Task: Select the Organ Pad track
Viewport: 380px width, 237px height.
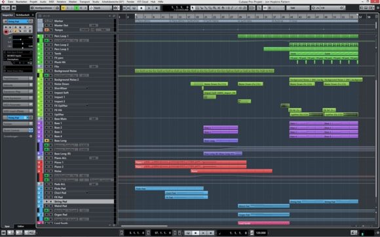Action: (75, 215)
